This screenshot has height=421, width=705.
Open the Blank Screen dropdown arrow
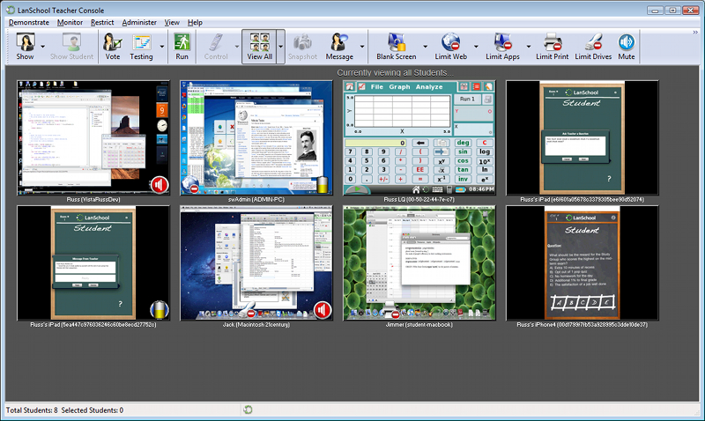coord(425,47)
